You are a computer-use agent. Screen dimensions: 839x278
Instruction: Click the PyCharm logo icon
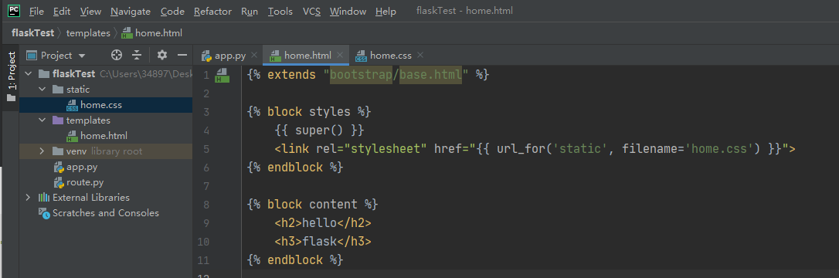coord(14,10)
